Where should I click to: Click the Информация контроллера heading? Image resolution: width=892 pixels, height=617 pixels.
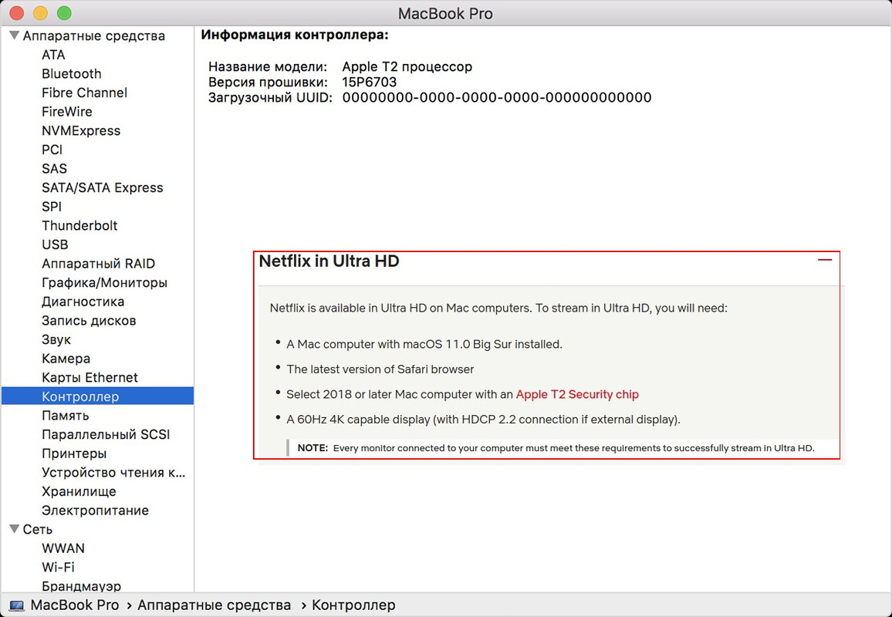click(x=295, y=35)
